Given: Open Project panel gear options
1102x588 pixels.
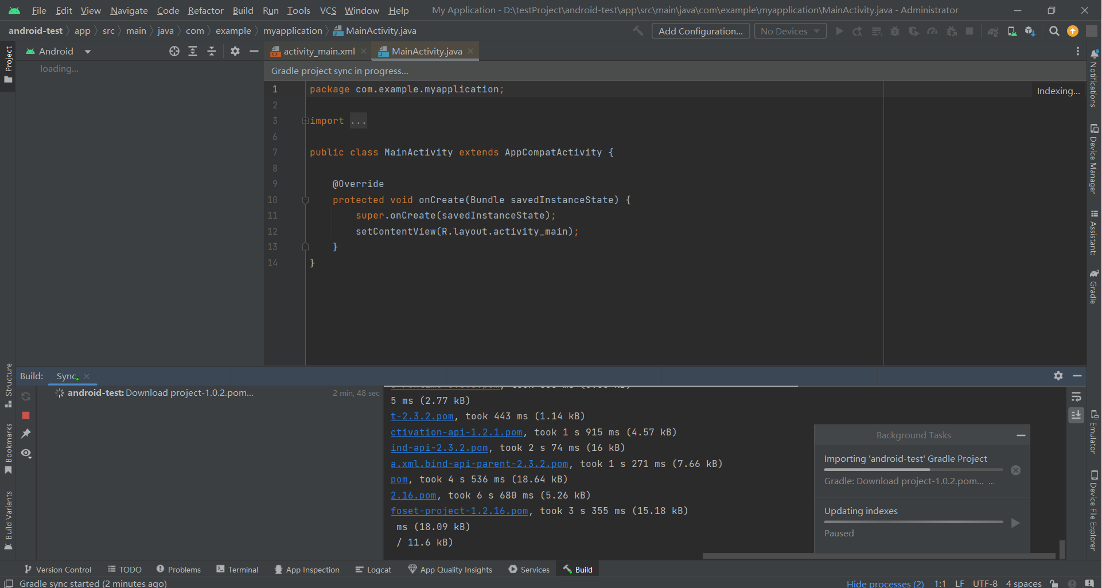Looking at the screenshot, I should tap(235, 51).
